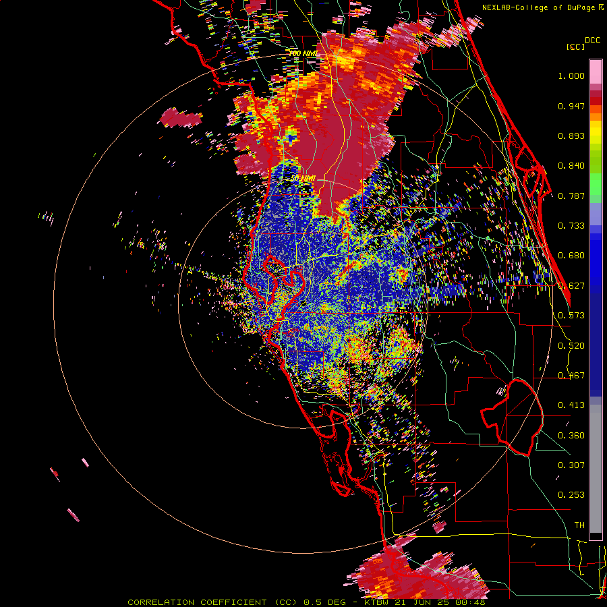Pick the red segment of the color bar
Viewport: 607px width, 607px height.
pyautogui.click(x=596, y=100)
